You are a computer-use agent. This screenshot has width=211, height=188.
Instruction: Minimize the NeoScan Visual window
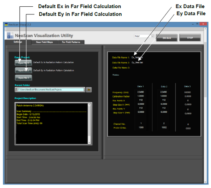(193, 24)
